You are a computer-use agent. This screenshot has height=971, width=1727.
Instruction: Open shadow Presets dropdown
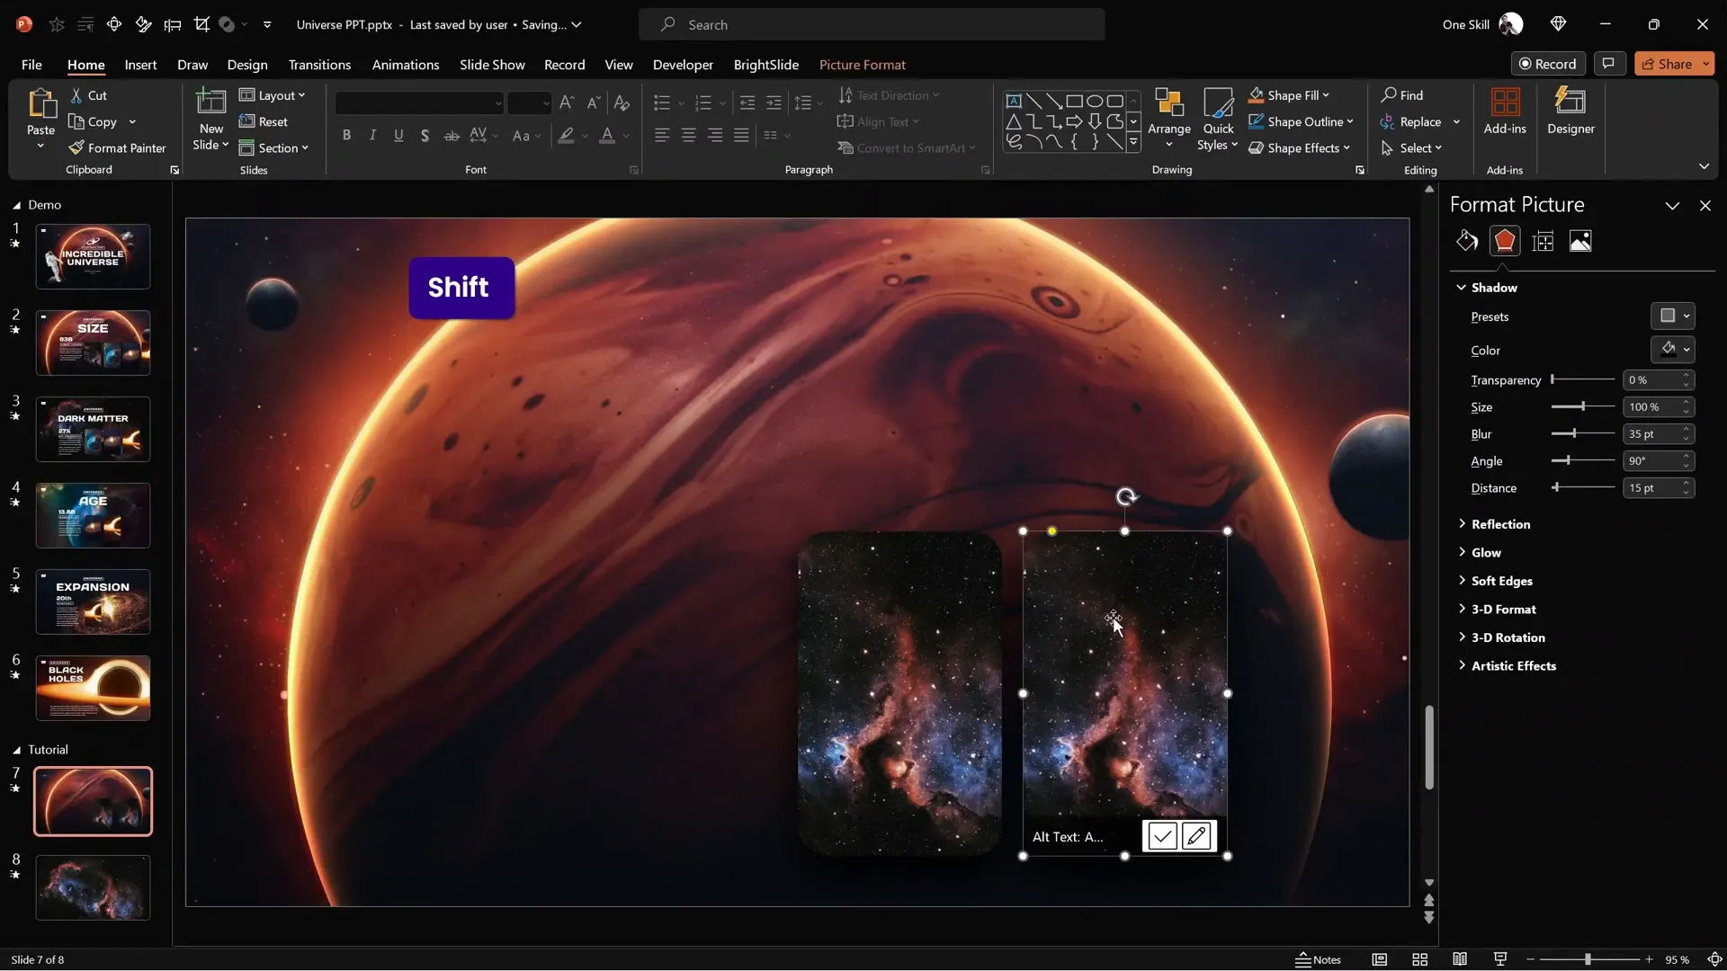point(1673,316)
